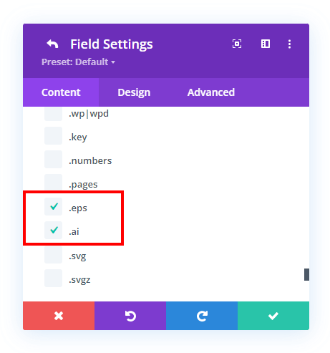Screen dimensions: 330x353
Task: Save changes with the green checkmark
Action: [x=273, y=316]
